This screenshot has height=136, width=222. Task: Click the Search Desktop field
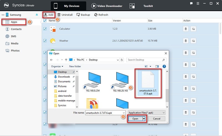pos(146,60)
